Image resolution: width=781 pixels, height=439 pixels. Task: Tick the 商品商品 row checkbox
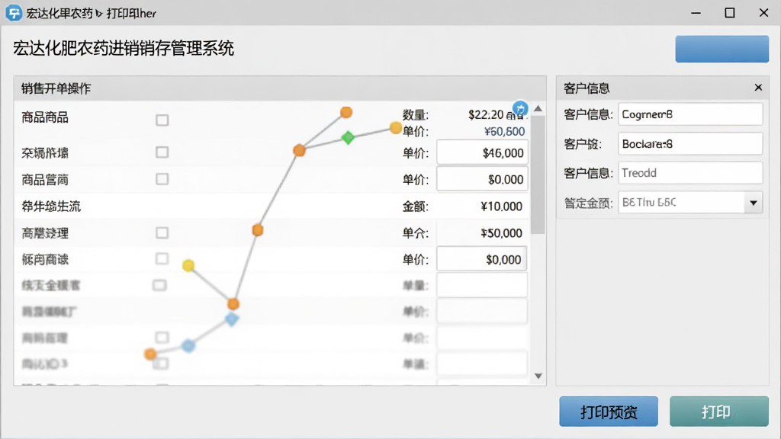(x=162, y=120)
